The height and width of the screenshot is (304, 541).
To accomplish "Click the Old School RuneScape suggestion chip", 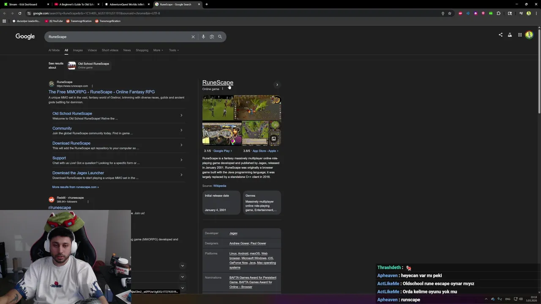I will (x=89, y=65).
